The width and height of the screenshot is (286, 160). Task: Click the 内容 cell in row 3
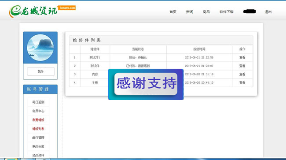tap(95, 74)
